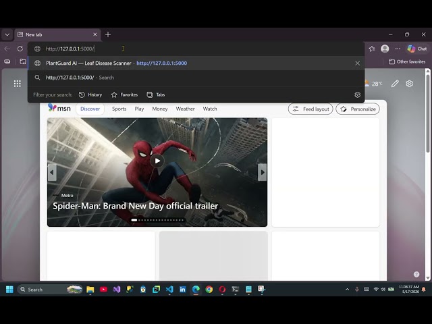The image size is (432, 324).
Task: Show hidden system tray icons
Action: 347,290
